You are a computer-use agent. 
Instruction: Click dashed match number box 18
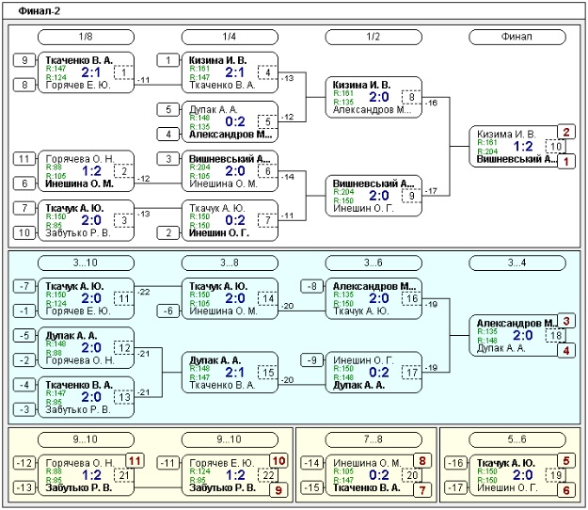[555, 335]
